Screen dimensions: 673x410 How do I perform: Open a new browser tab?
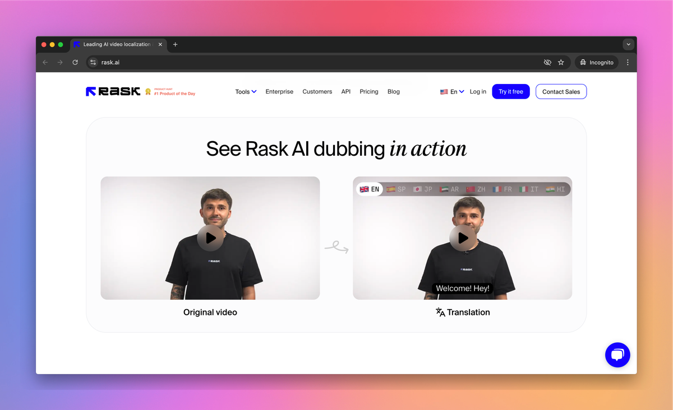click(175, 44)
